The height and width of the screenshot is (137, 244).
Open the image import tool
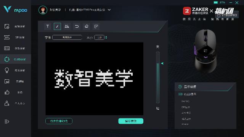pyautogui.click(x=67, y=26)
